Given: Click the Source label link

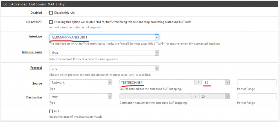Looking at the screenshot, I should tap(37, 83).
